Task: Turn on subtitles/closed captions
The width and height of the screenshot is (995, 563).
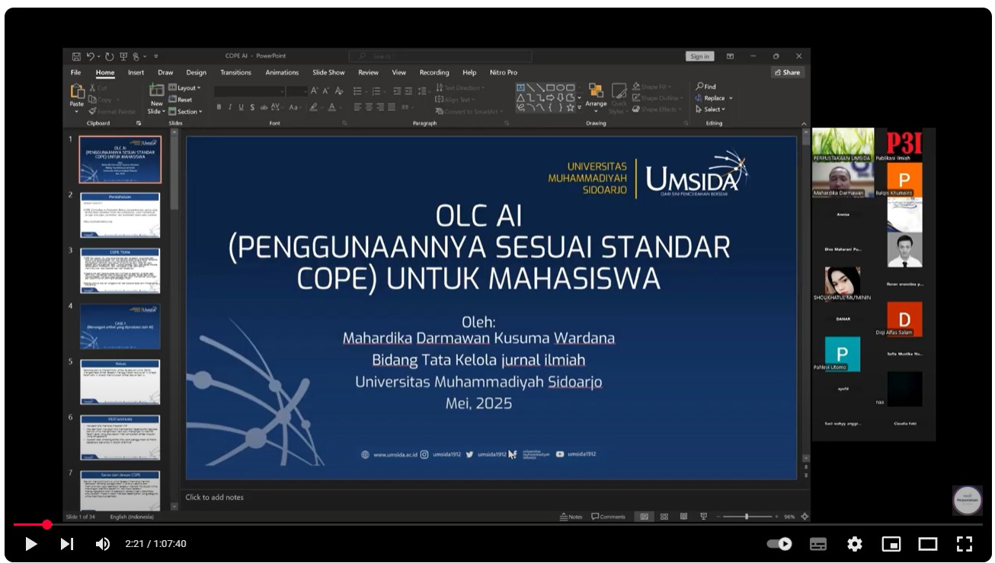Action: [x=818, y=544]
